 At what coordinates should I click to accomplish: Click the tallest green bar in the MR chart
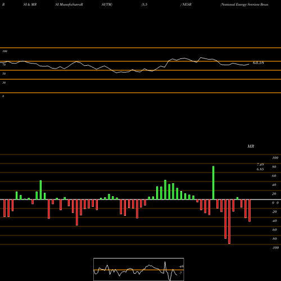point(214,183)
